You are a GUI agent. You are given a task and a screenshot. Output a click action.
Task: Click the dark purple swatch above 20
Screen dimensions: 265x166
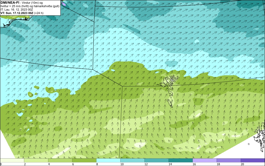[253, 160]
